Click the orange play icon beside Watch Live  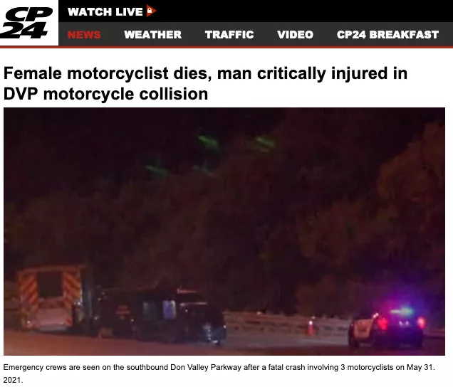[151, 11]
